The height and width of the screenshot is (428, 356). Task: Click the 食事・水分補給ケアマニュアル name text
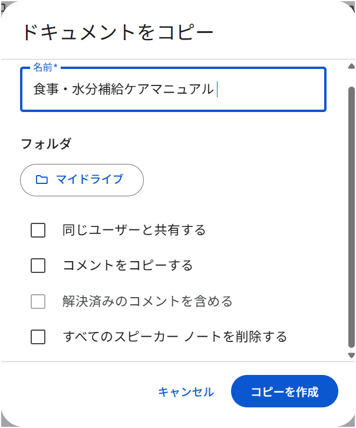(123, 90)
